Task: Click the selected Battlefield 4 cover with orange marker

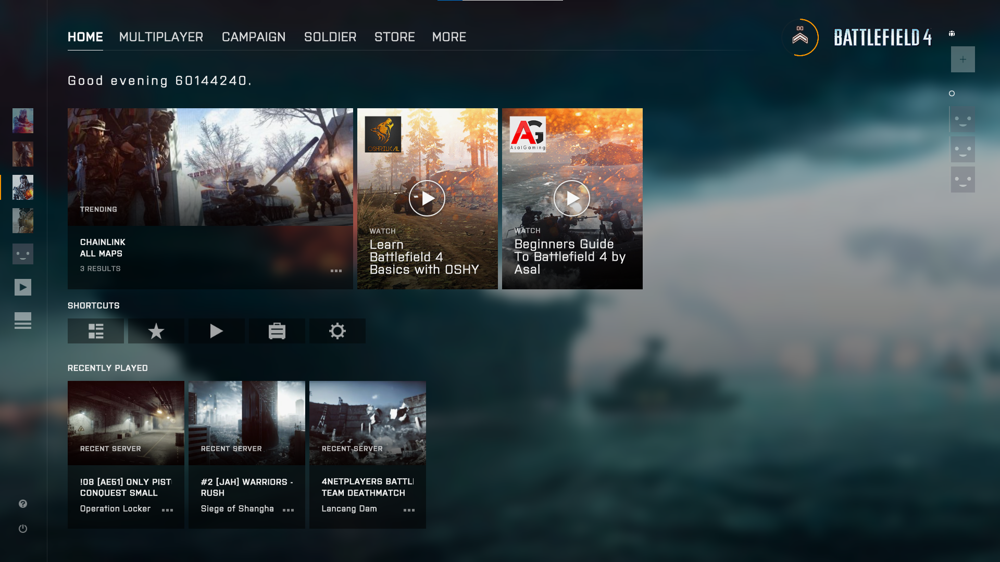Action: pyautogui.click(x=23, y=187)
